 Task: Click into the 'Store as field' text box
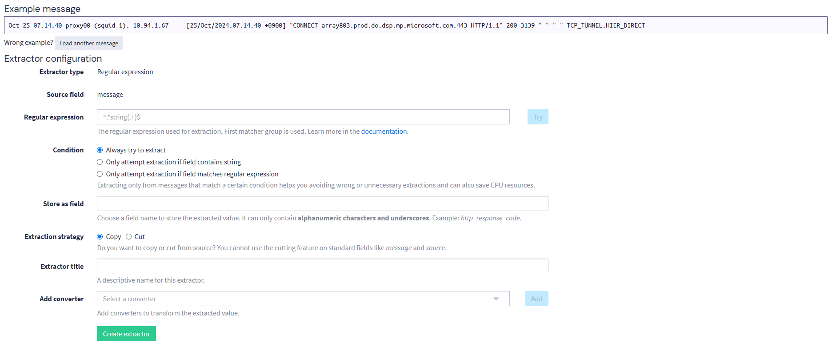click(322, 204)
